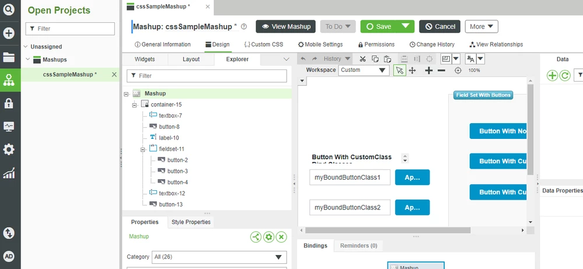Screen dimensions: 583x269
Task: Click the copy icon in design toolbar
Action: (375, 59)
